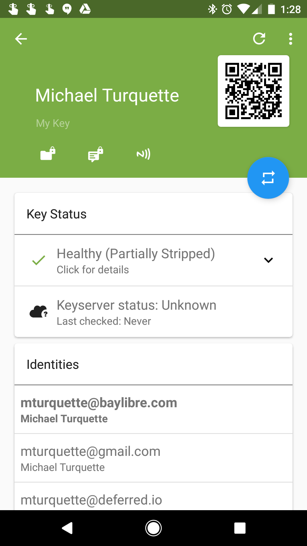Tap the blue key exchange floating button
The image size is (307, 546).
point(268,178)
